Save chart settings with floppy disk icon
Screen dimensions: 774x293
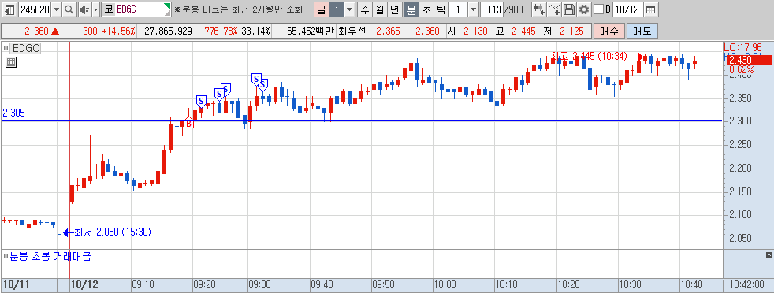[x=569, y=9]
